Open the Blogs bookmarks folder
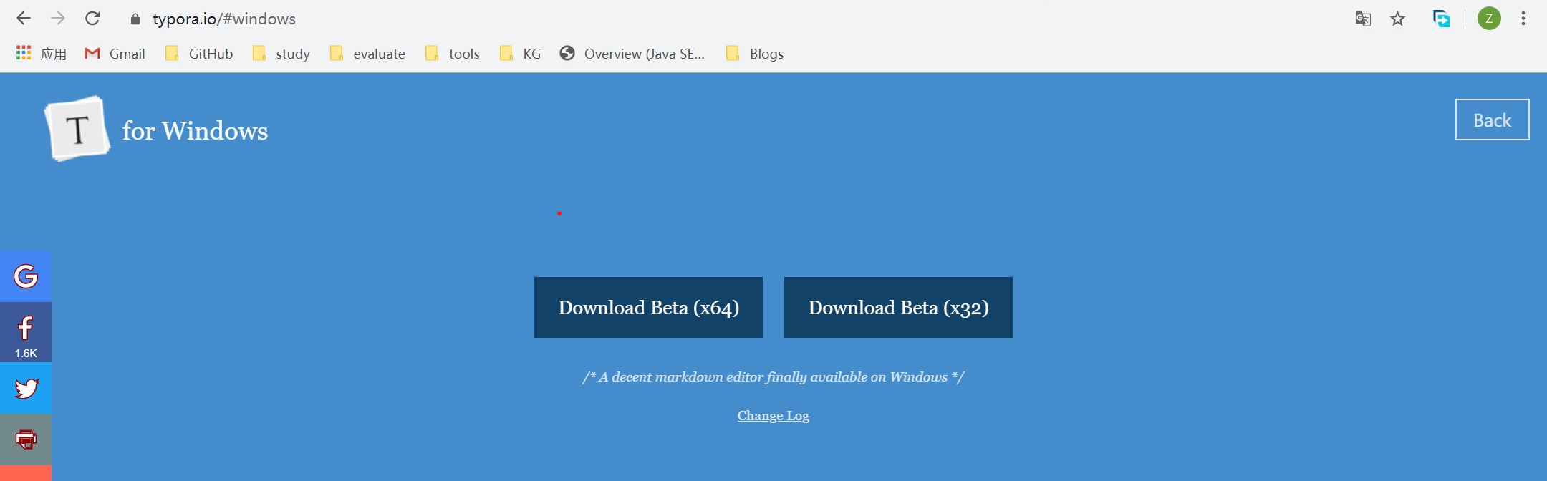This screenshot has height=481, width=1547. pos(754,54)
